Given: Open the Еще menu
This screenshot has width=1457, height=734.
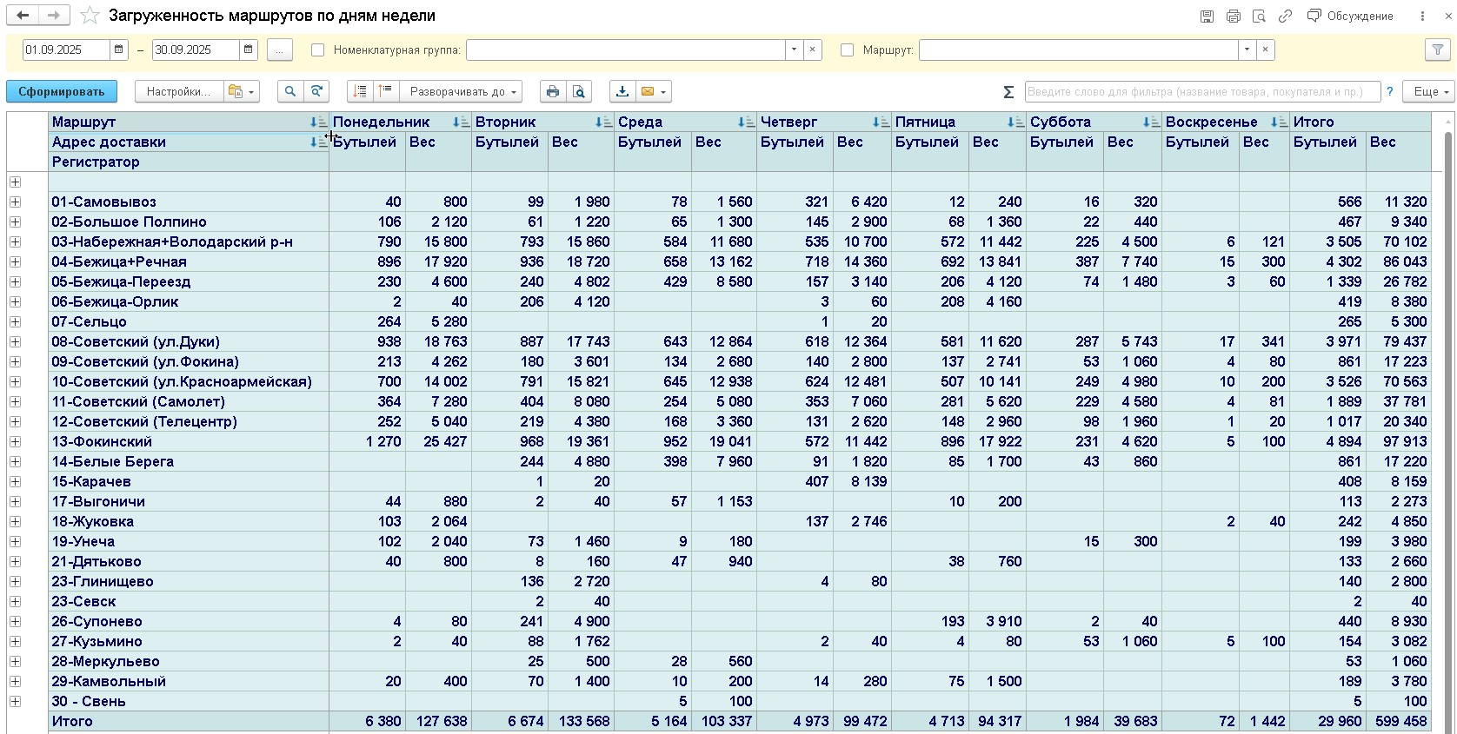Looking at the screenshot, I should 1427,91.
